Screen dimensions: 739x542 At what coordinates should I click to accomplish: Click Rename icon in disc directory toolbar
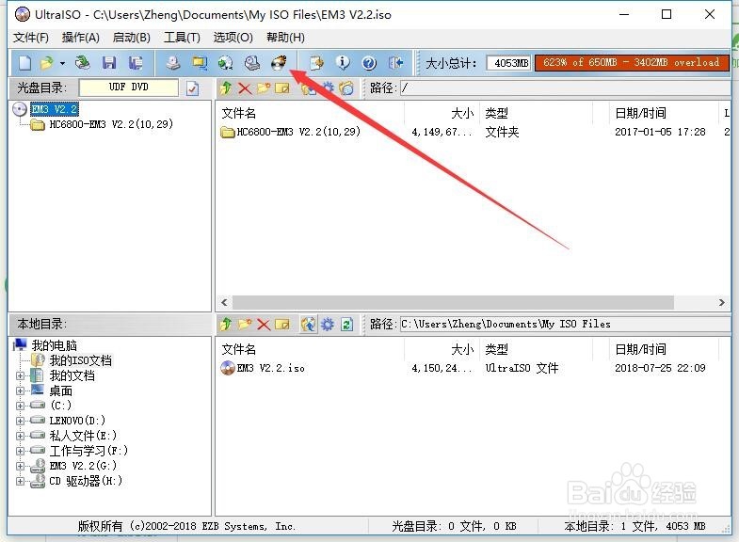coord(281,88)
